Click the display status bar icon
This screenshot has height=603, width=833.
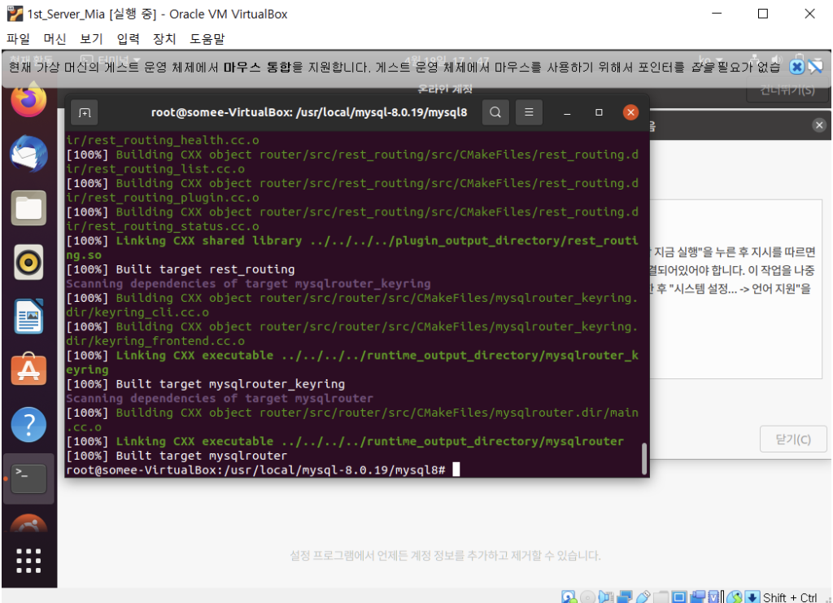pos(679,597)
